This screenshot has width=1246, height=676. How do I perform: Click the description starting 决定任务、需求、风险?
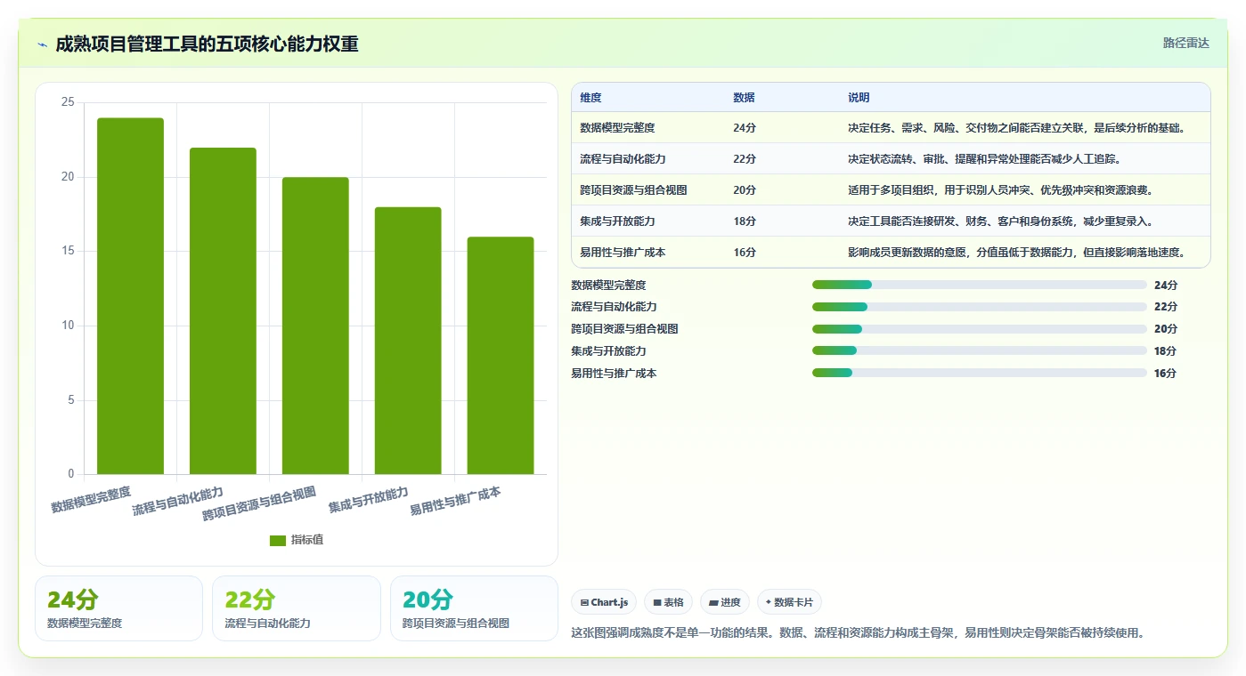[x=1016, y=128]
